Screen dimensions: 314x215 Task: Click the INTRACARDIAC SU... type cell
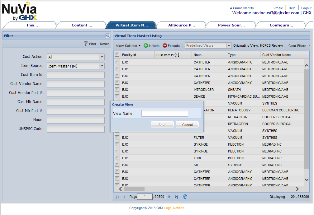[244, 96]
